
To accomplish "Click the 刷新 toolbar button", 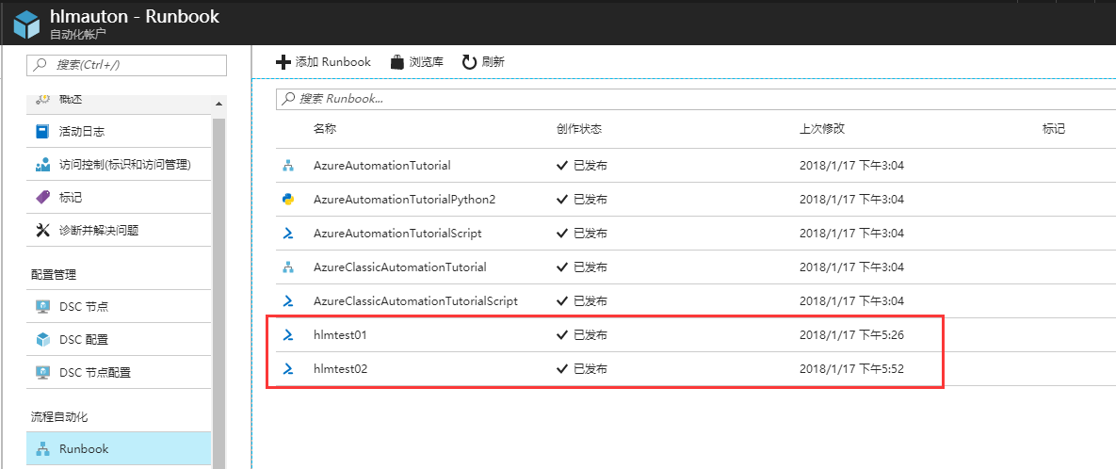I will click(483, 62).
